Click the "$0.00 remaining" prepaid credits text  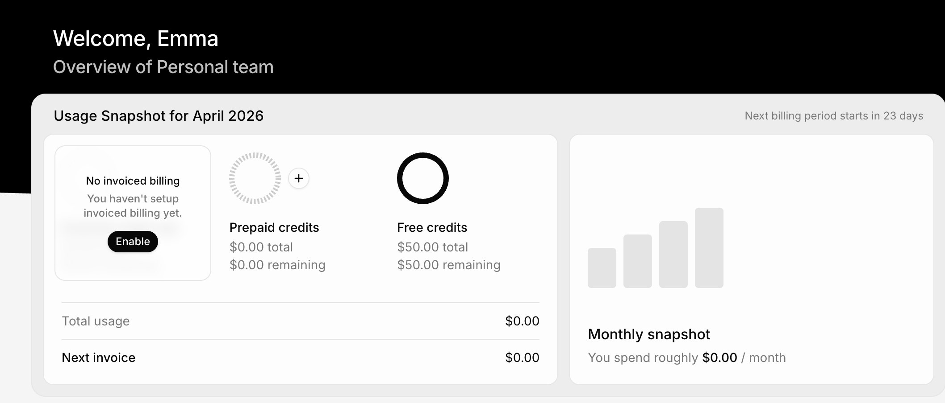(x=277, y=265)
